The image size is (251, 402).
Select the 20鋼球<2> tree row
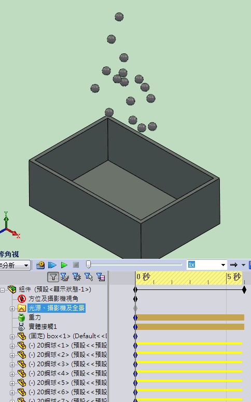(x=68, y=355)
